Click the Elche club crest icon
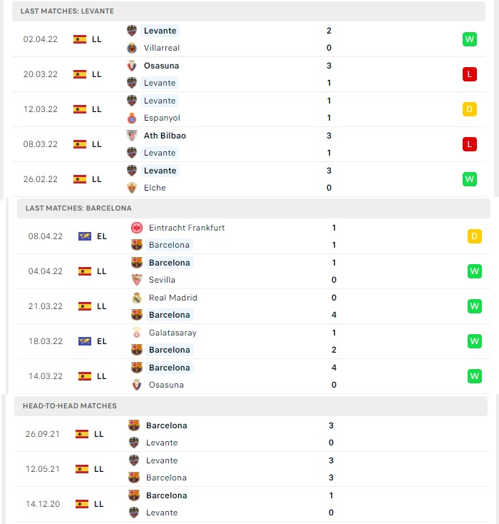499x524 pixels. (132, 188)
